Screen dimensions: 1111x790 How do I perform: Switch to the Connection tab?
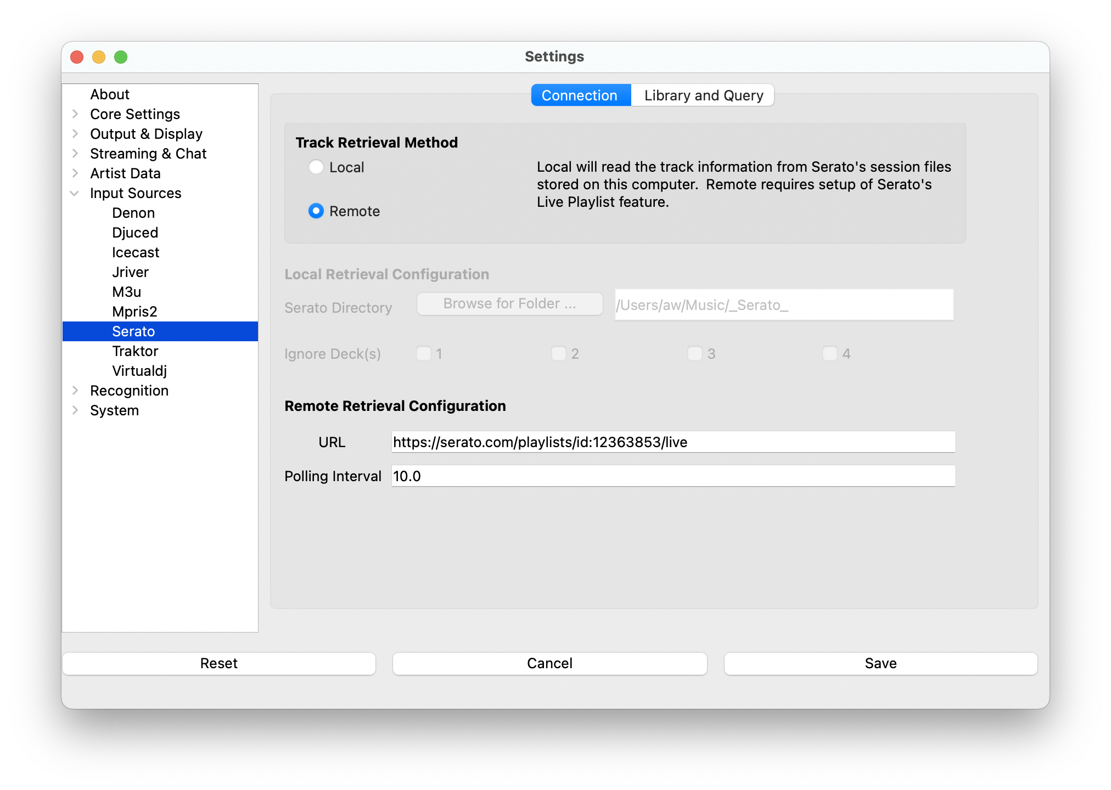(580, 95)
